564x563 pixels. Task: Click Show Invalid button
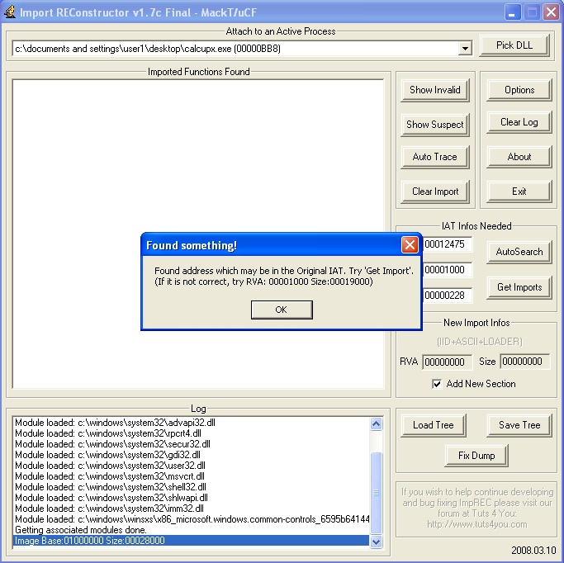point(434,90)
